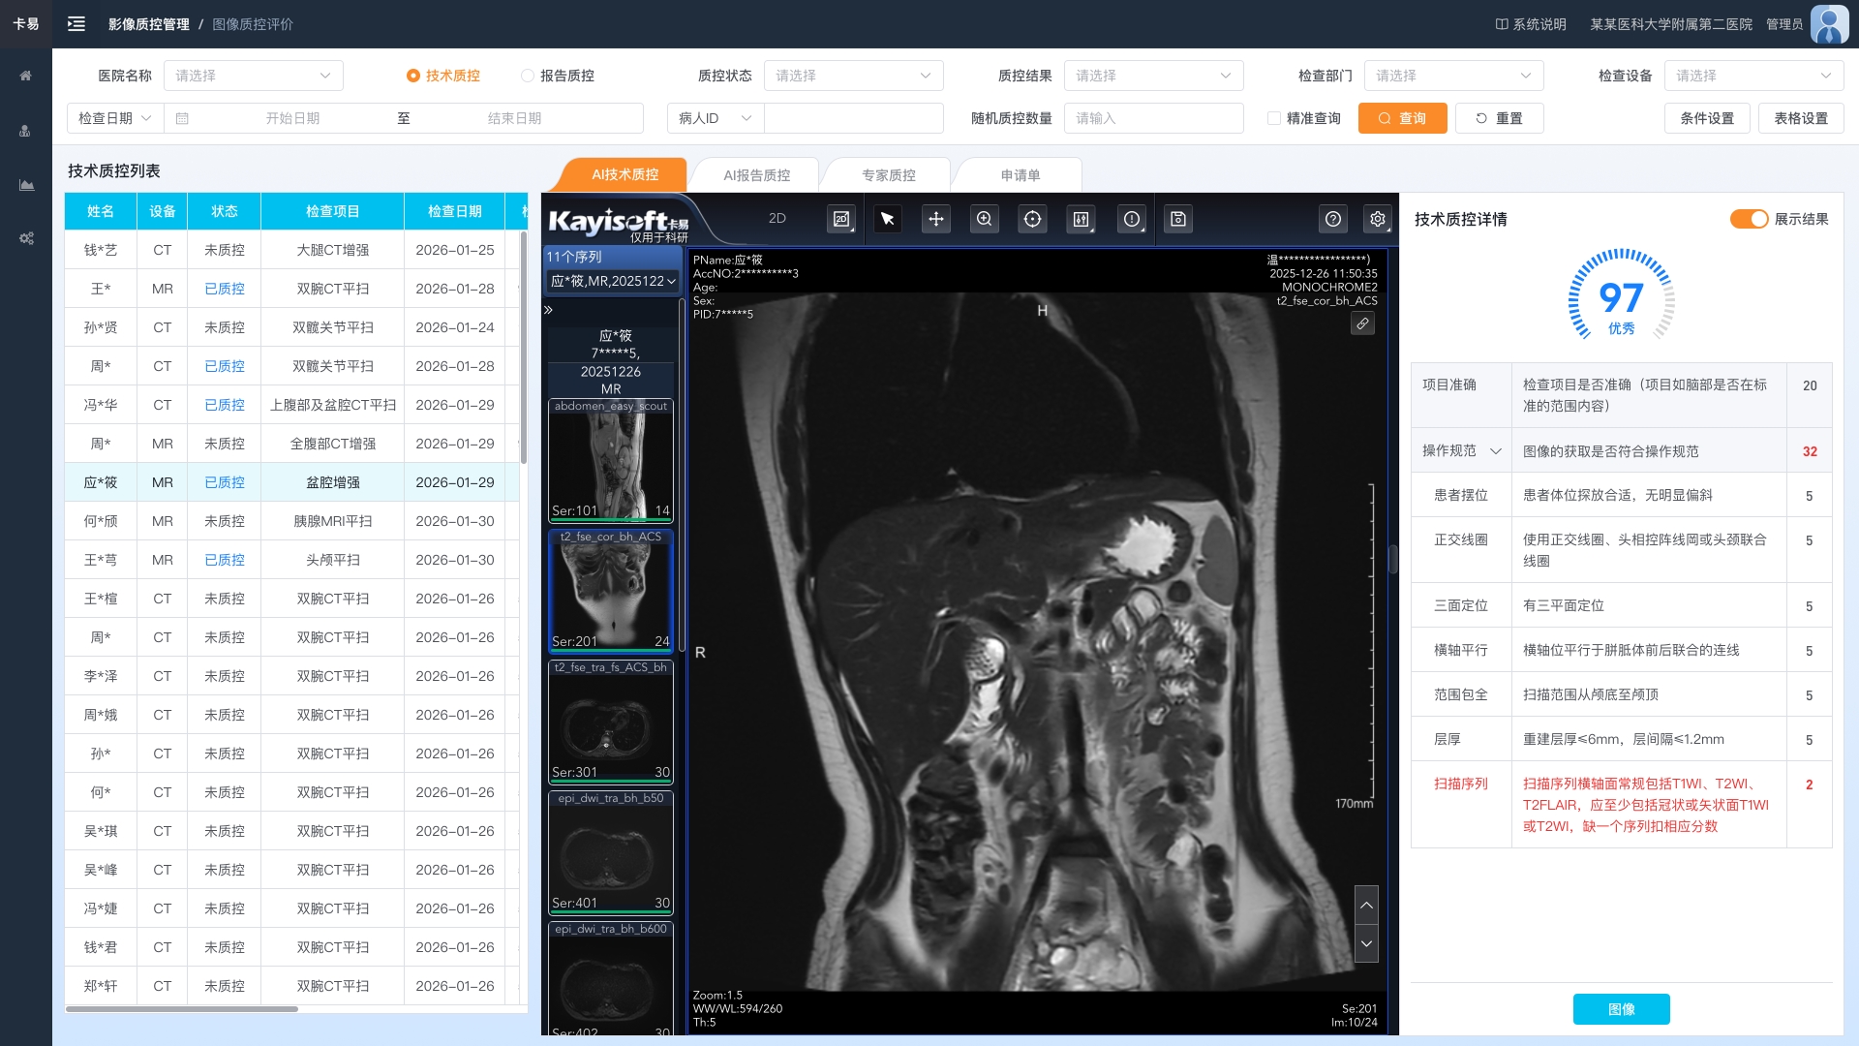Open the window level adjustment tool
1859x1046 pixels.
(x=1081, y=219)
